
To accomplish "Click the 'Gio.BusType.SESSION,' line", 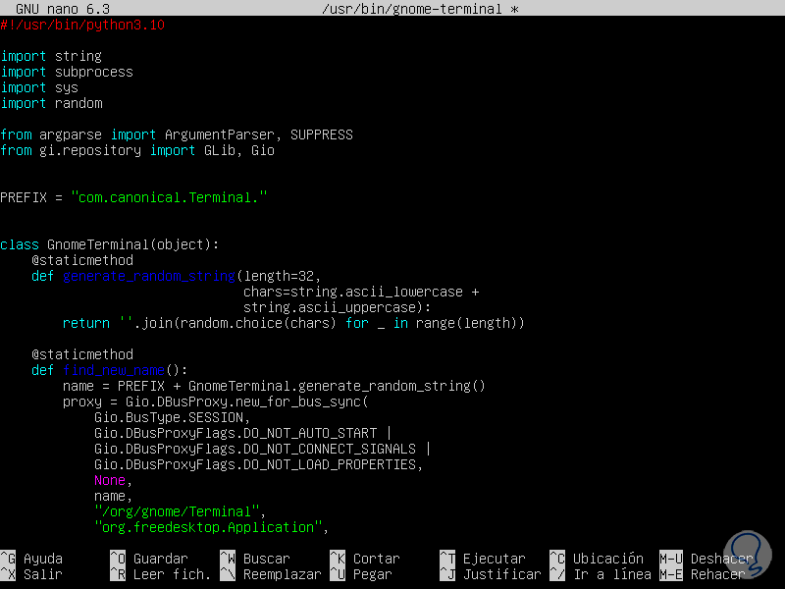I will (172, 417).
